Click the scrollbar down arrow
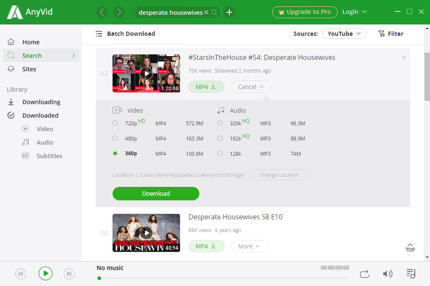 pos(427,257)
